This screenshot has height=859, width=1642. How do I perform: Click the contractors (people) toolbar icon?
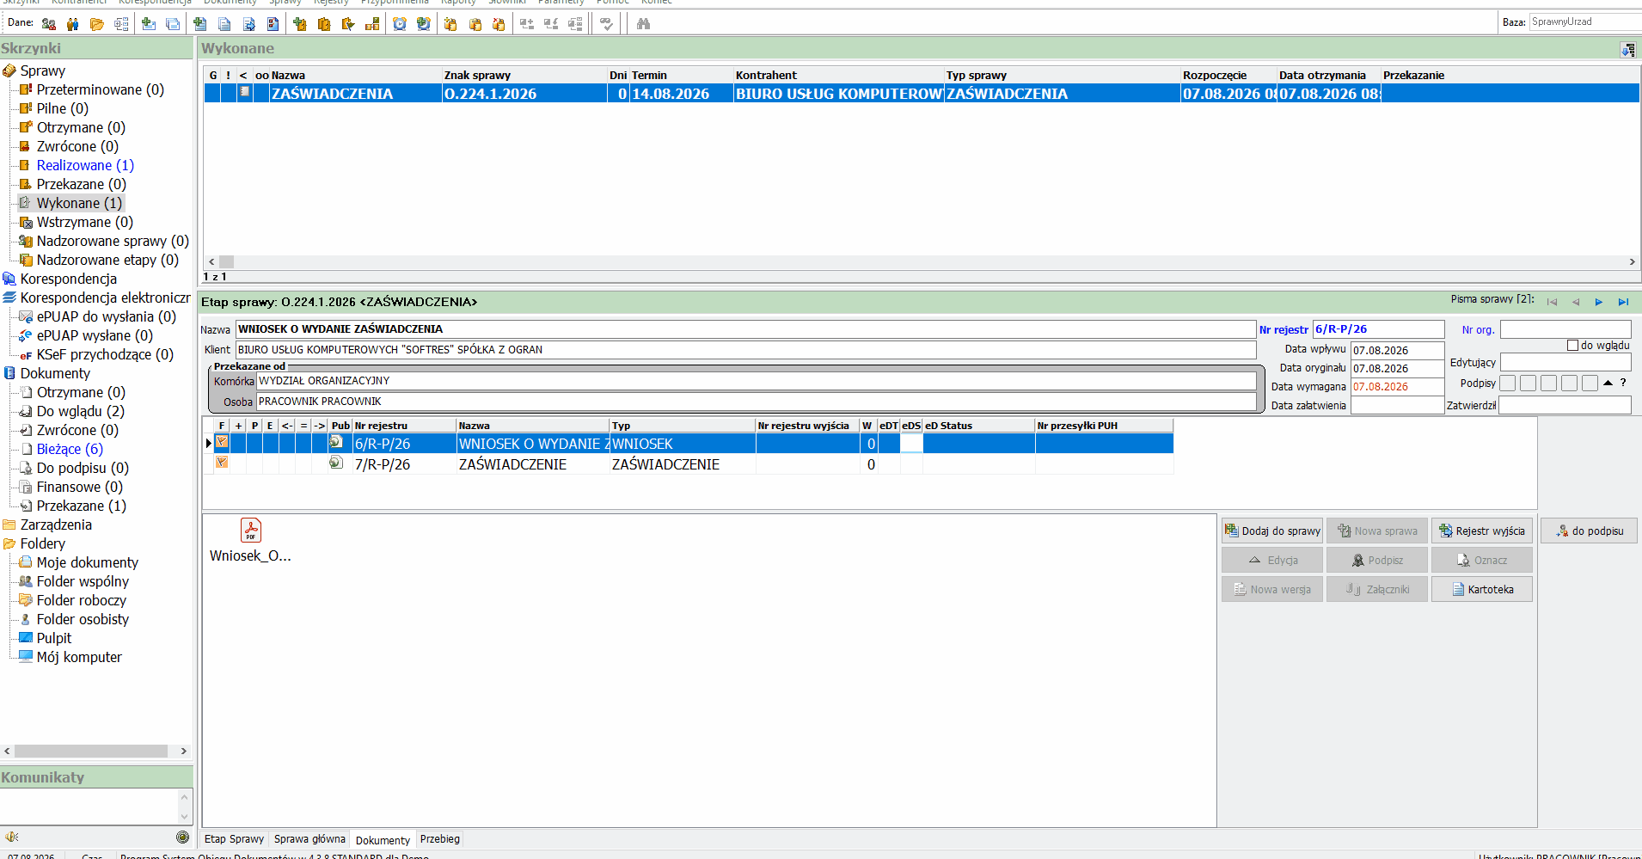coord(49,24)
